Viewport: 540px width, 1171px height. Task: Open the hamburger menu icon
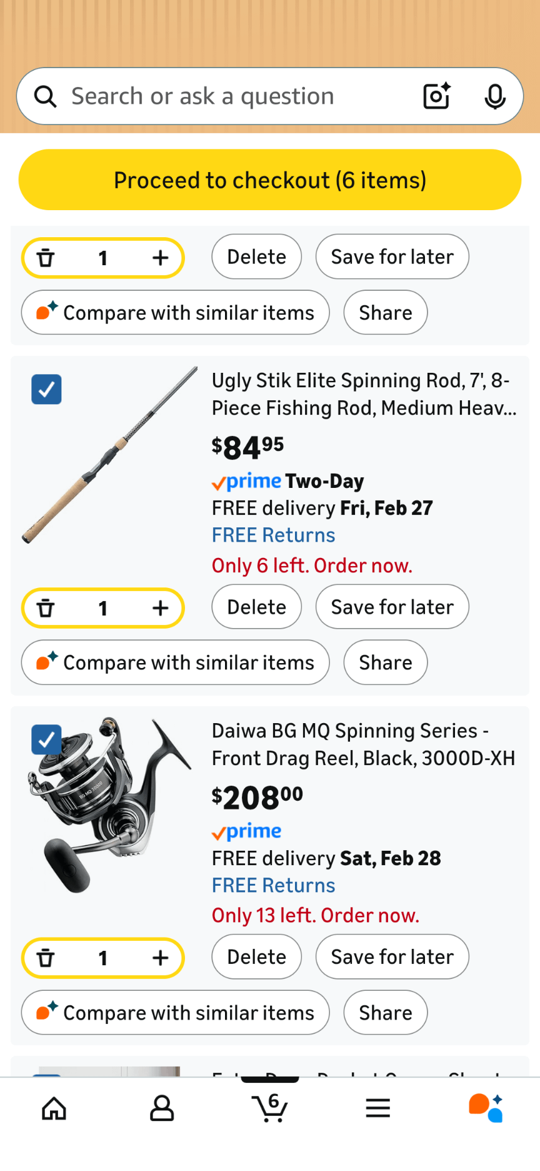click(x=378, y=1108)
